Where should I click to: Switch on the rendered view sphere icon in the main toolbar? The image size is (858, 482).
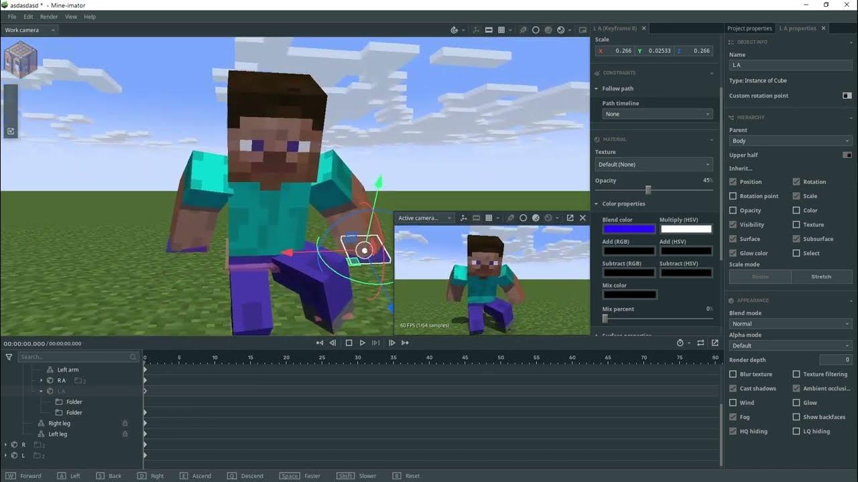pyautogui.click(x=561, y=30)
